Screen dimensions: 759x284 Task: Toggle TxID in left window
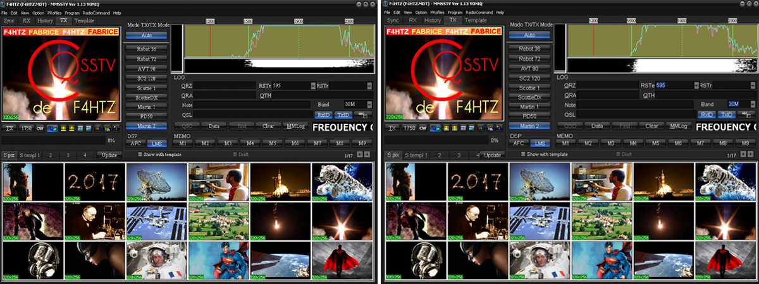click(x=343, y=115)
